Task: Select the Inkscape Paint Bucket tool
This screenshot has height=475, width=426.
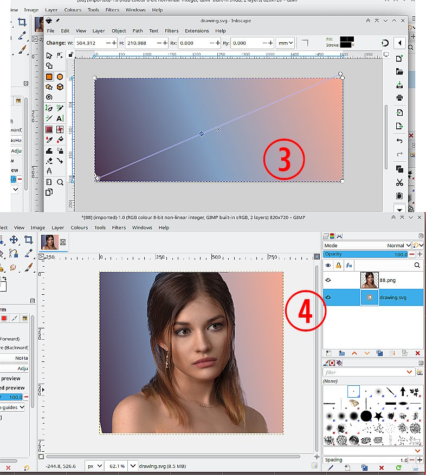Action: tap(60, 140)
